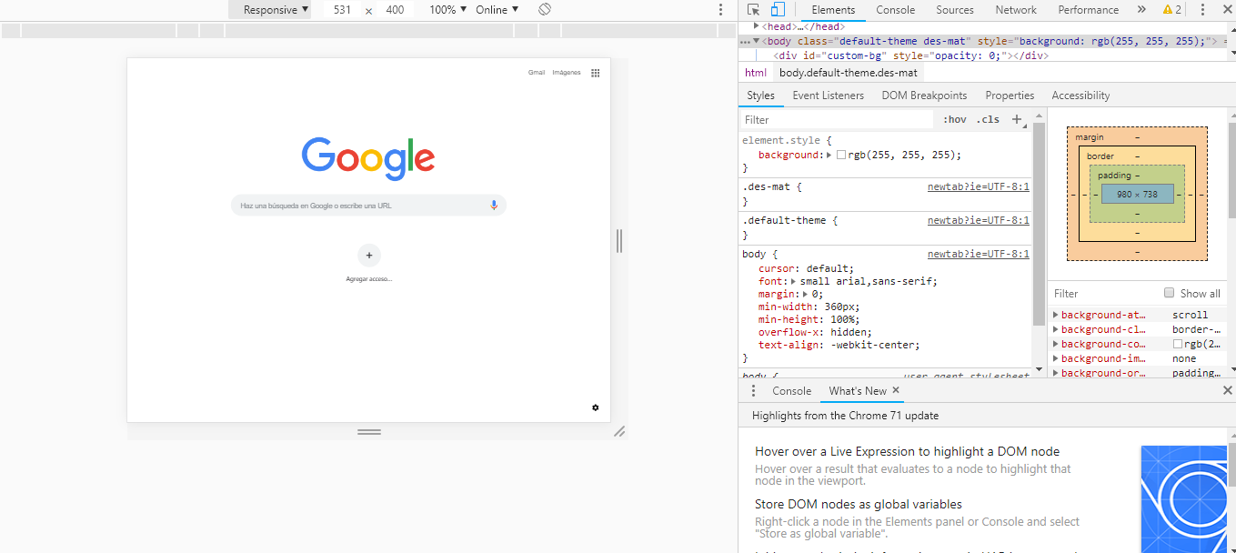Screen dimensions: 1236x553
Task: Click the viewport right edge resize handle
Action: click(619, 241)
